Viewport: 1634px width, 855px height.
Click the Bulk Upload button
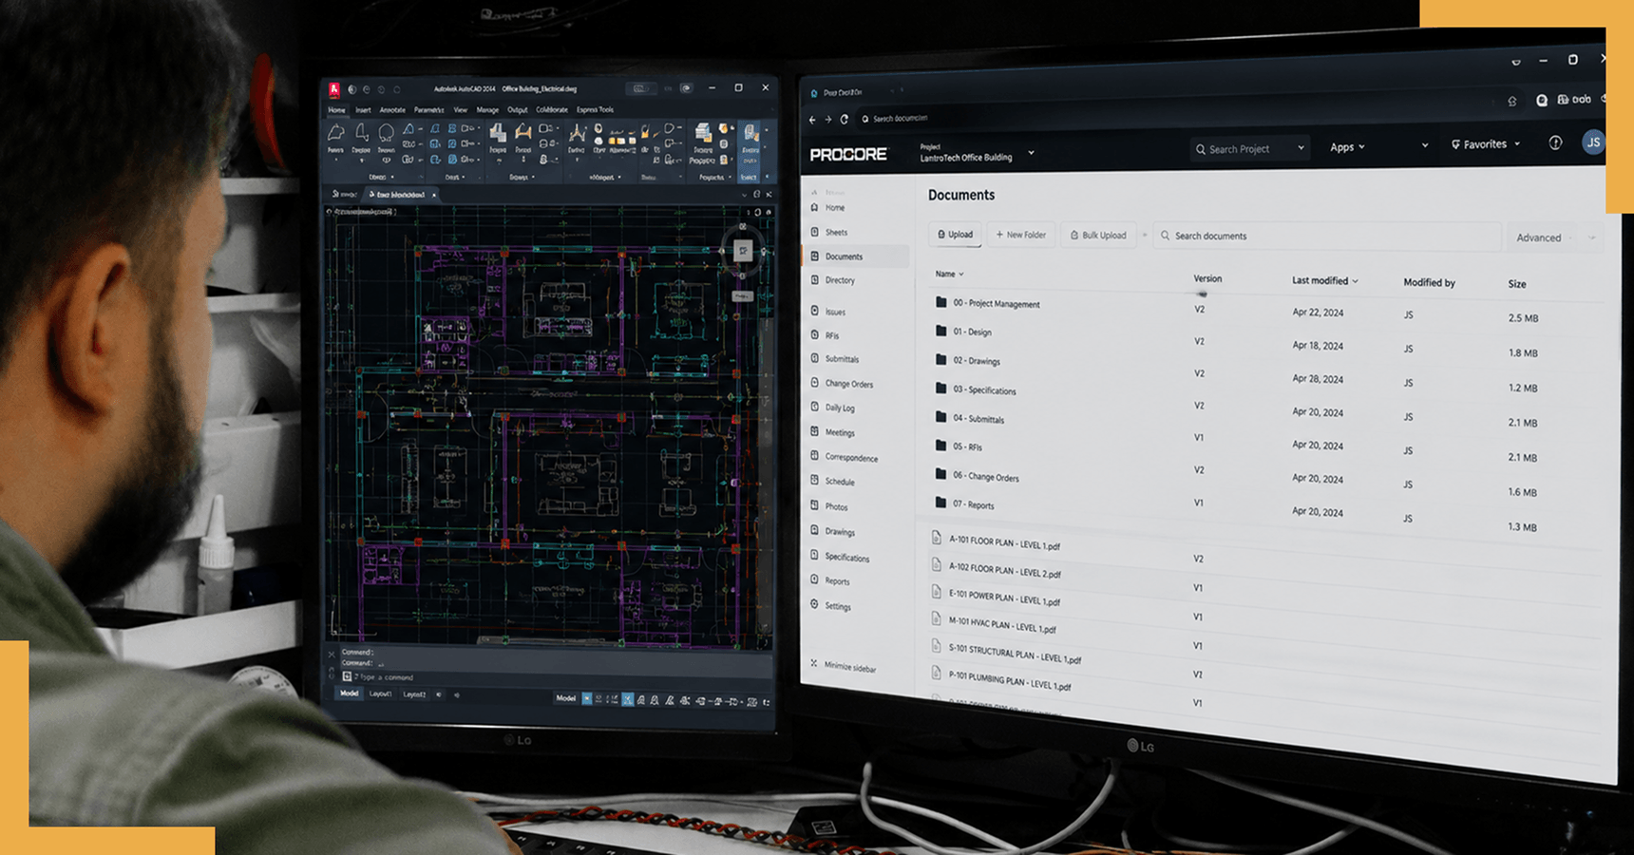(1098, 235)
